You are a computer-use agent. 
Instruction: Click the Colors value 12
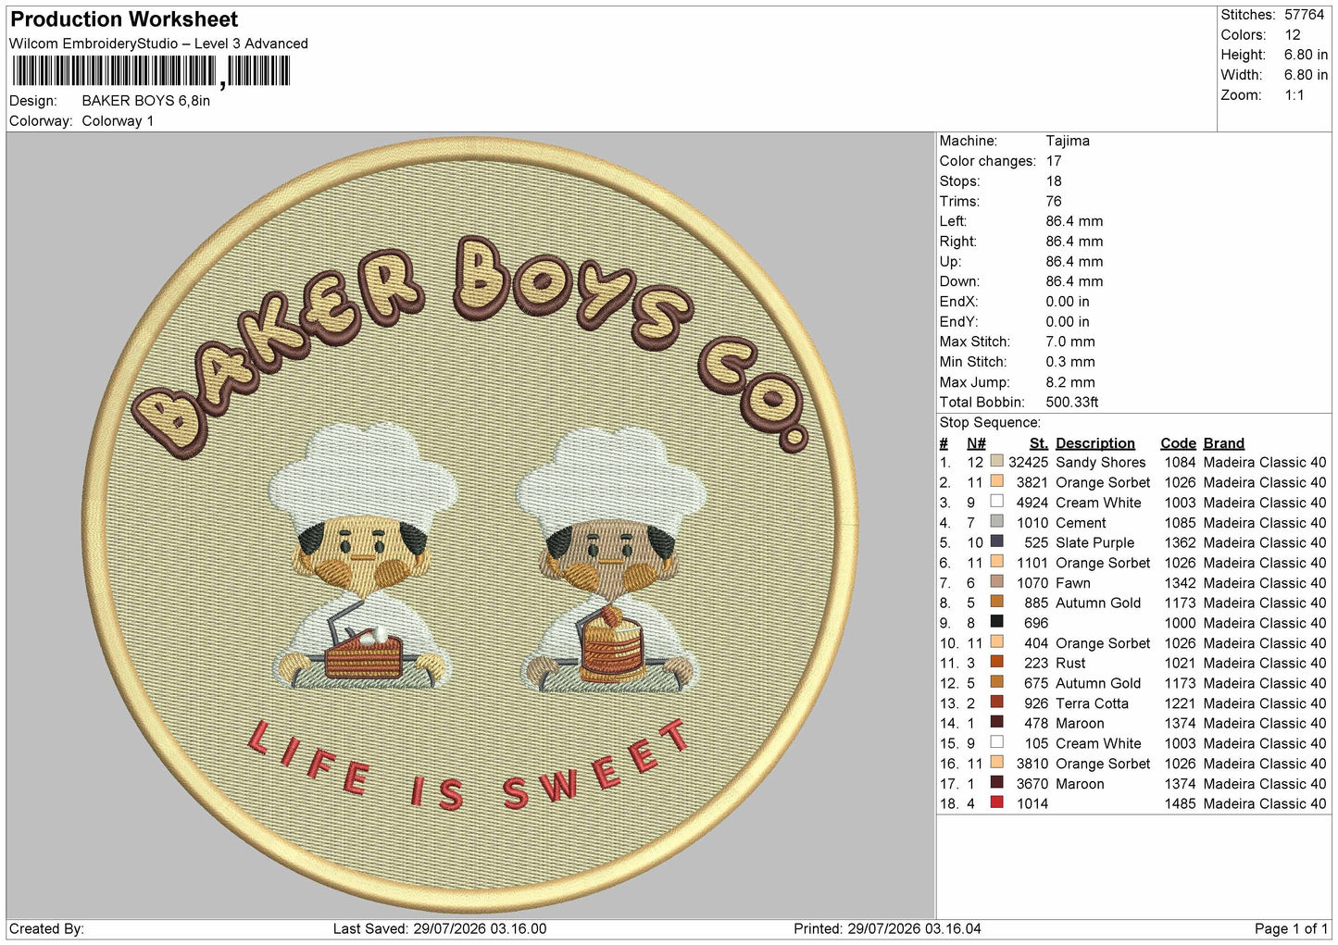pyautogui.click(x=1293, y=35)
